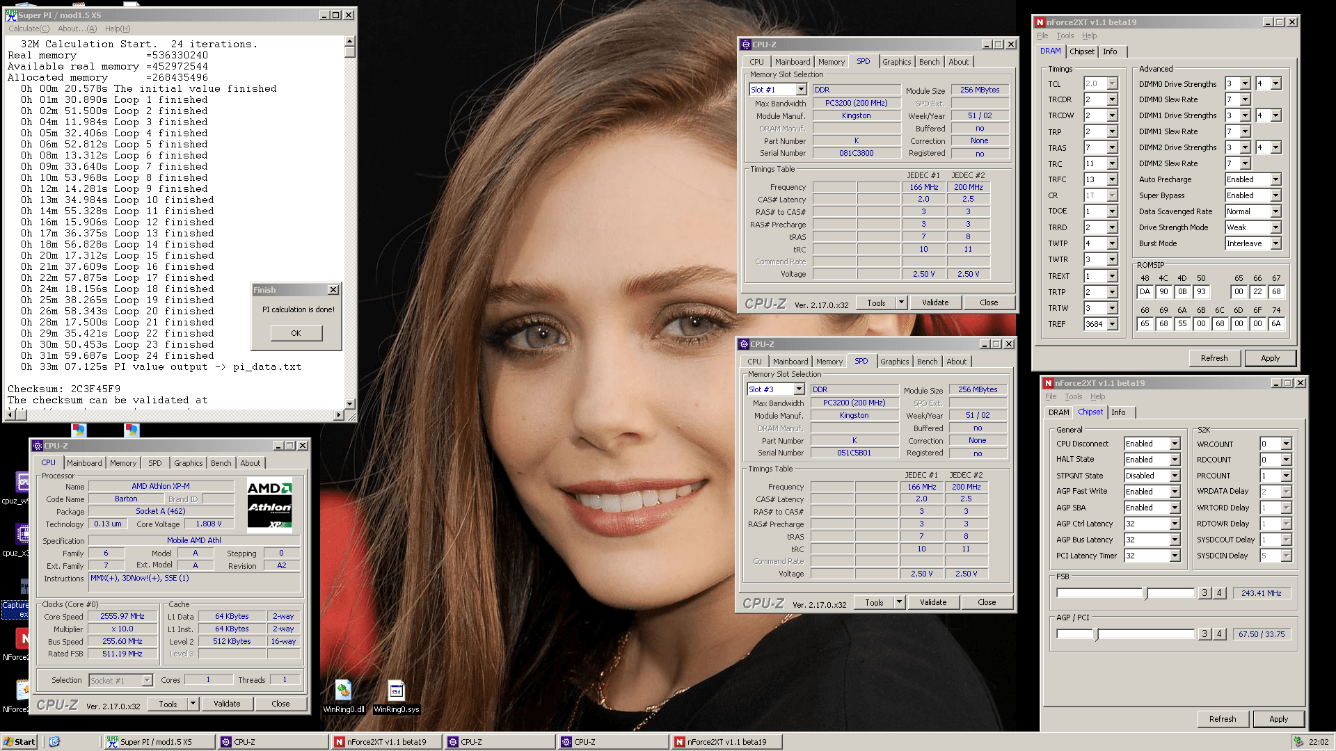Click the network tray icon near clock
The height and width of the screenshot is (751, 1336).
point(1298,742)
